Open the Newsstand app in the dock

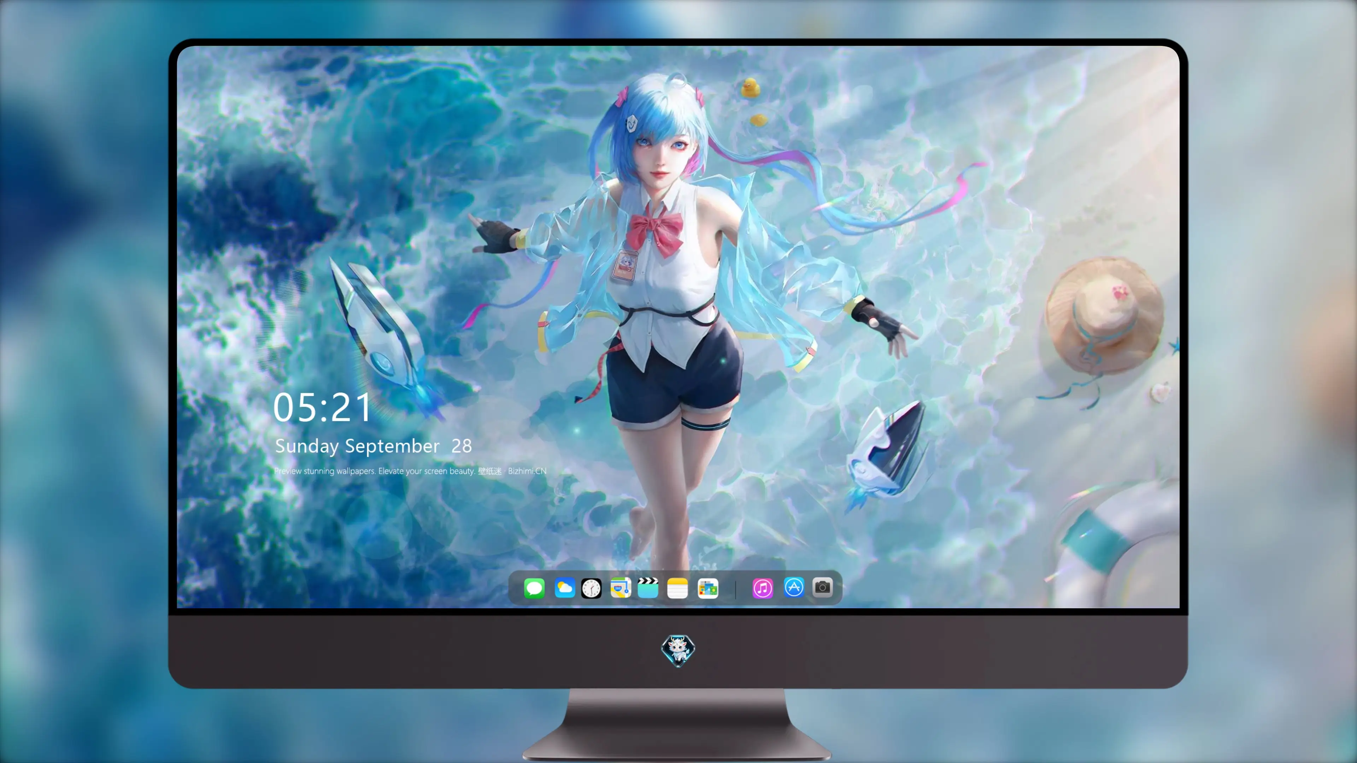point(708,588)
